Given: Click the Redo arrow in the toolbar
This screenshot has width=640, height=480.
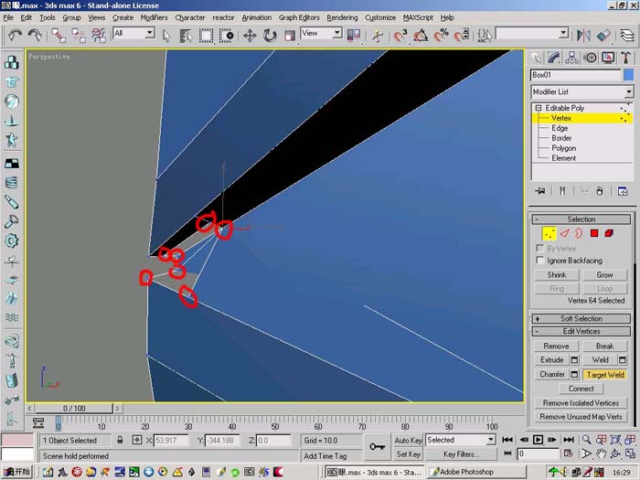Looking at the screenshot, I should [35, 35].
